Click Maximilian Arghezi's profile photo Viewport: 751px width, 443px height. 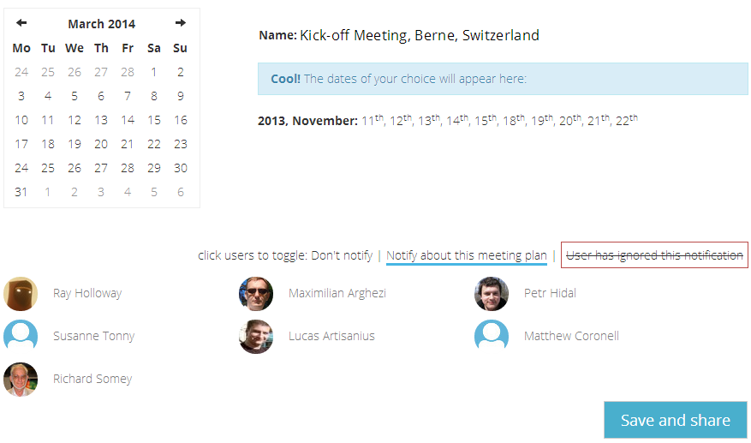pyautogui.click(x=256, y=294)
